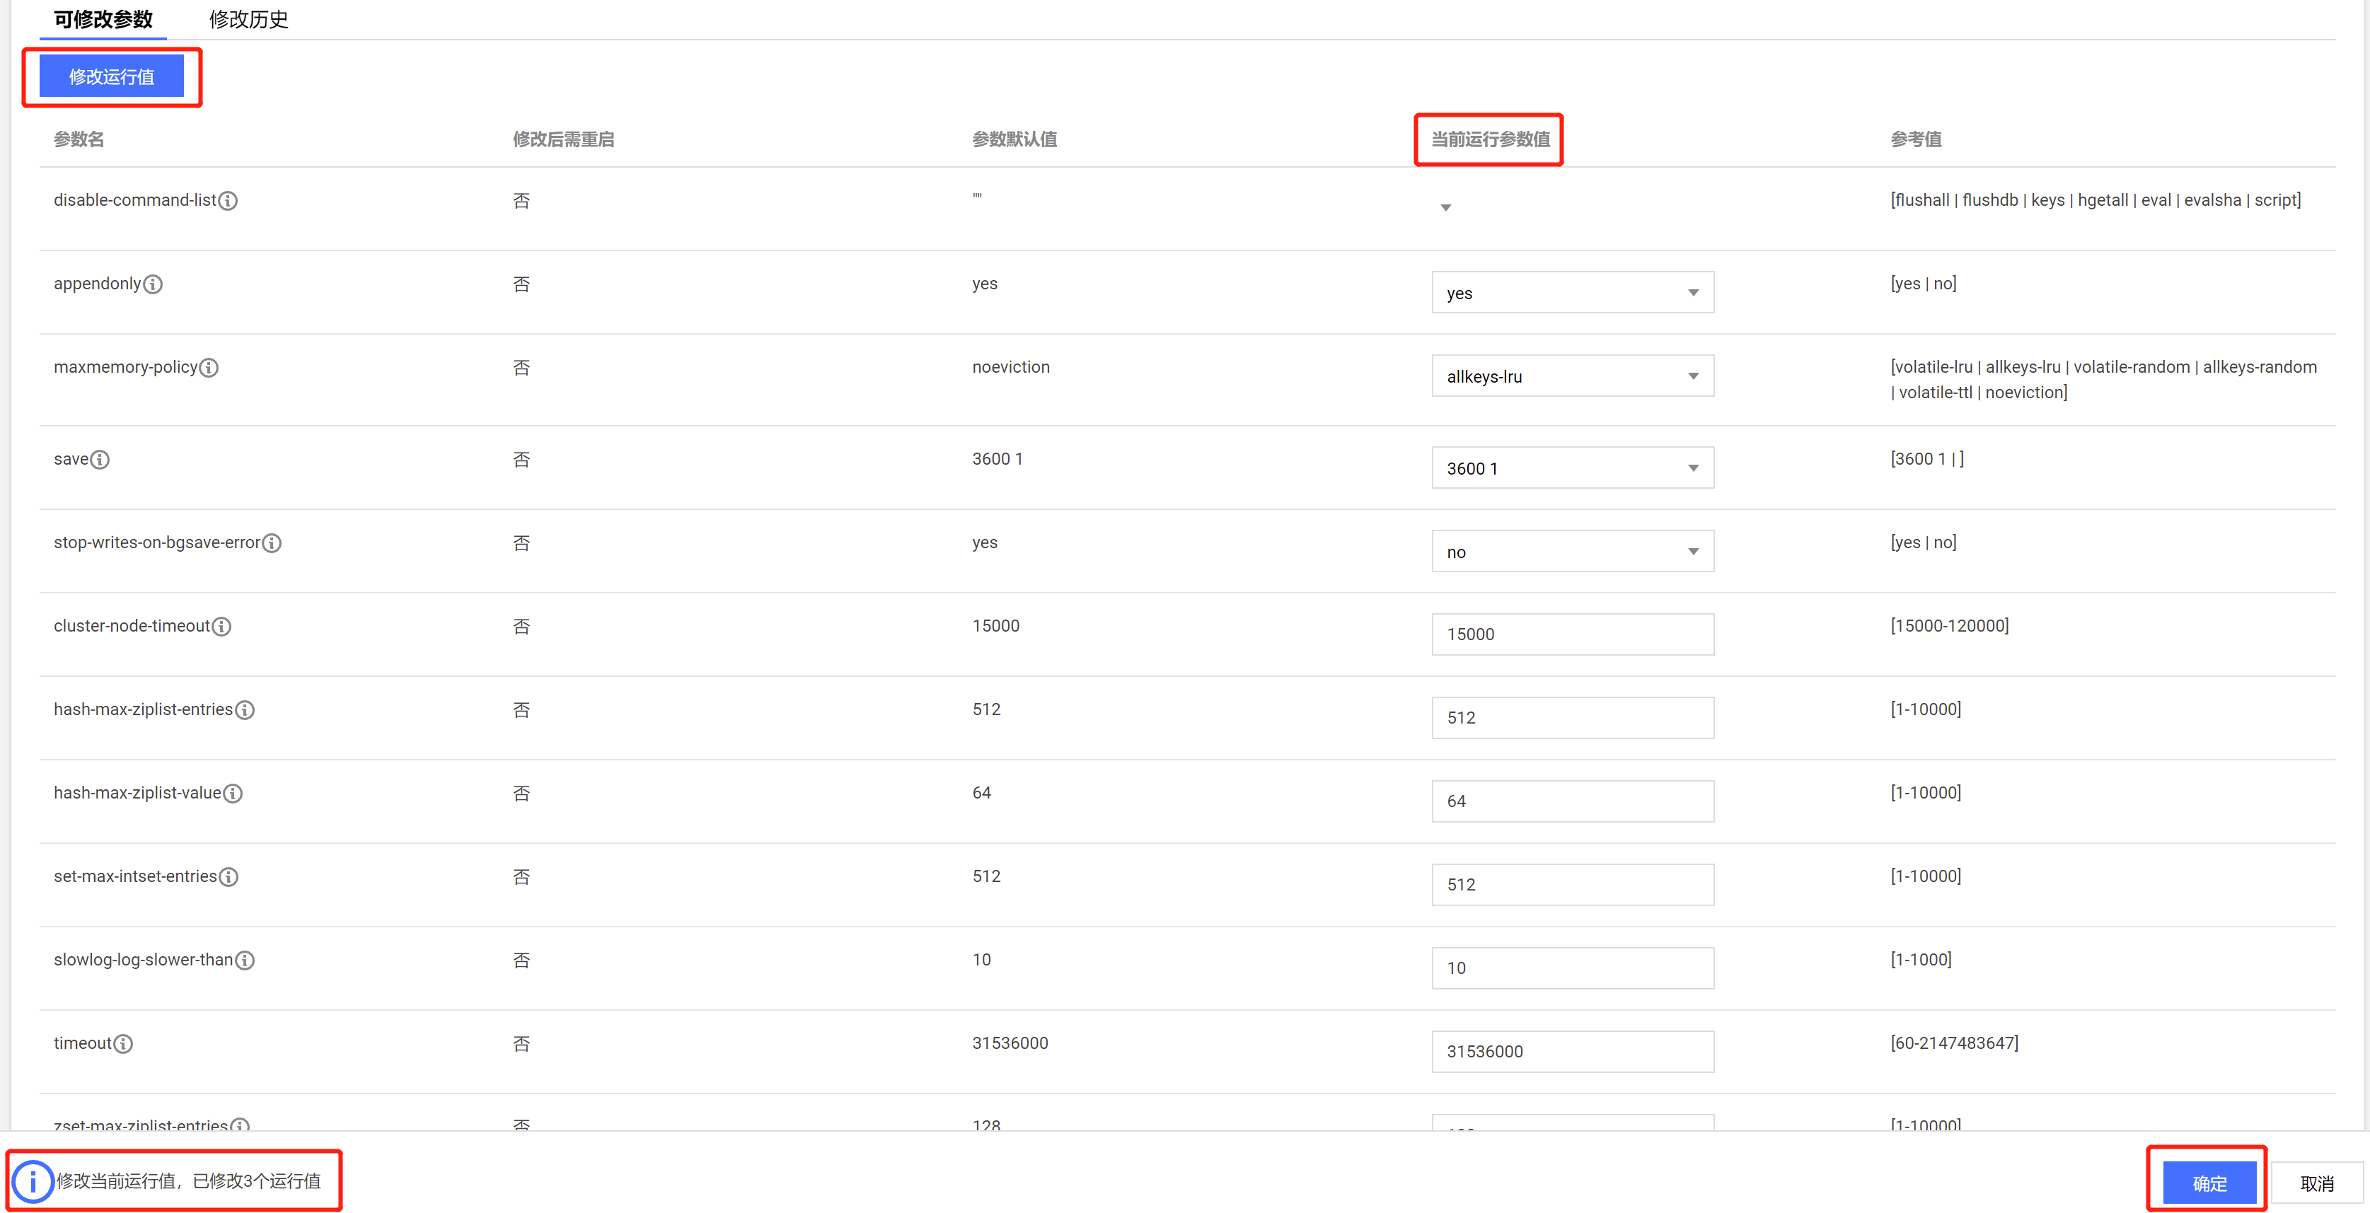The width and height of the screenshot is (2370, 1213).
Task: Switch to 修改历史 tab
Action: click(248, 19)
